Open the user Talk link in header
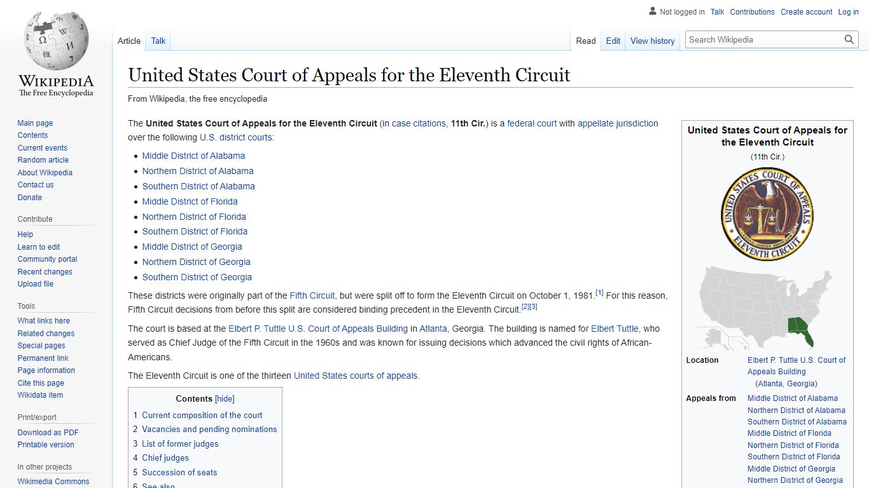 click(x=718, y=12)
